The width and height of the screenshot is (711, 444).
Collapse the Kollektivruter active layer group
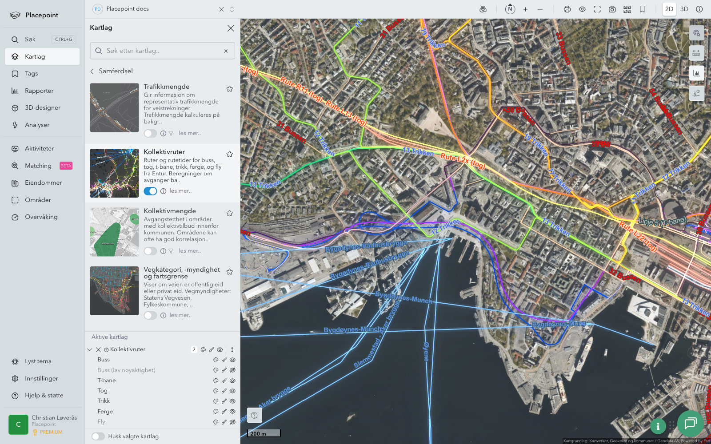point(90,349)
